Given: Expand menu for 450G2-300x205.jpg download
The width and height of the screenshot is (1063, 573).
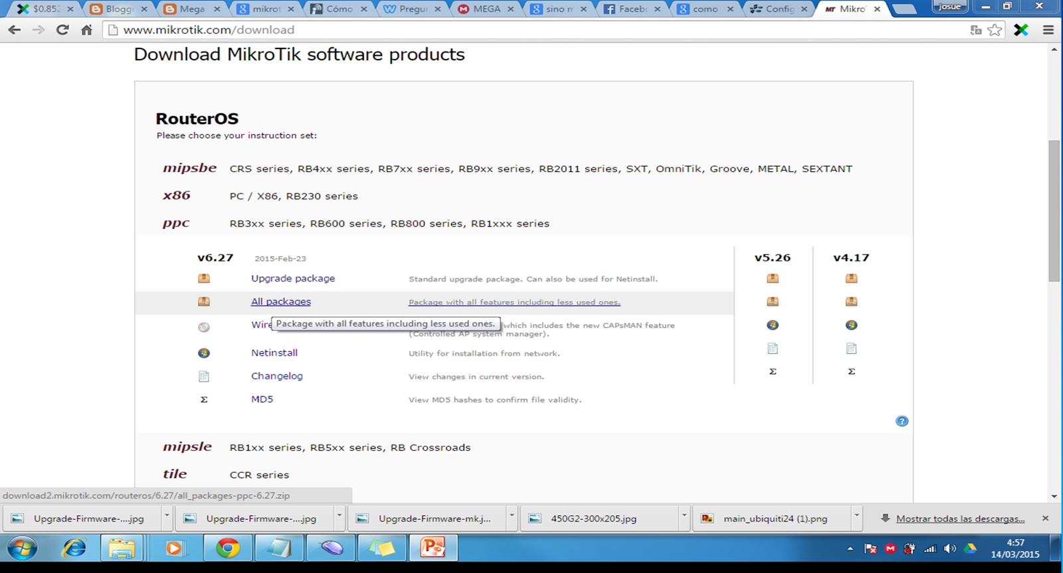Looking at the screenshot, I should (x=684, y=515).
